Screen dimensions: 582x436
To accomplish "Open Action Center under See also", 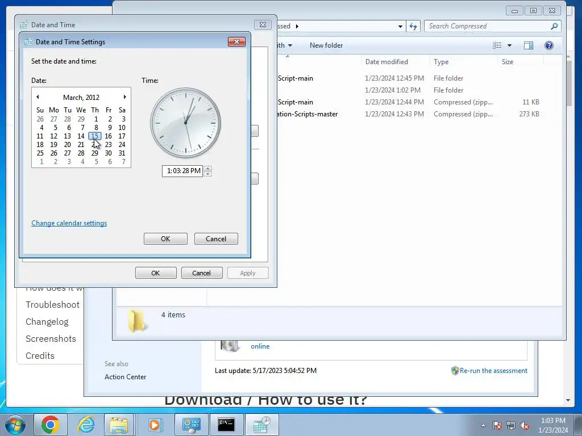I will [126, 377].
